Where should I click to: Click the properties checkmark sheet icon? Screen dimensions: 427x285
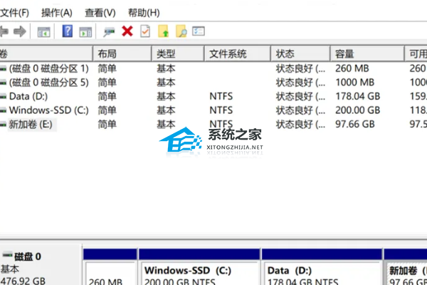145,31
